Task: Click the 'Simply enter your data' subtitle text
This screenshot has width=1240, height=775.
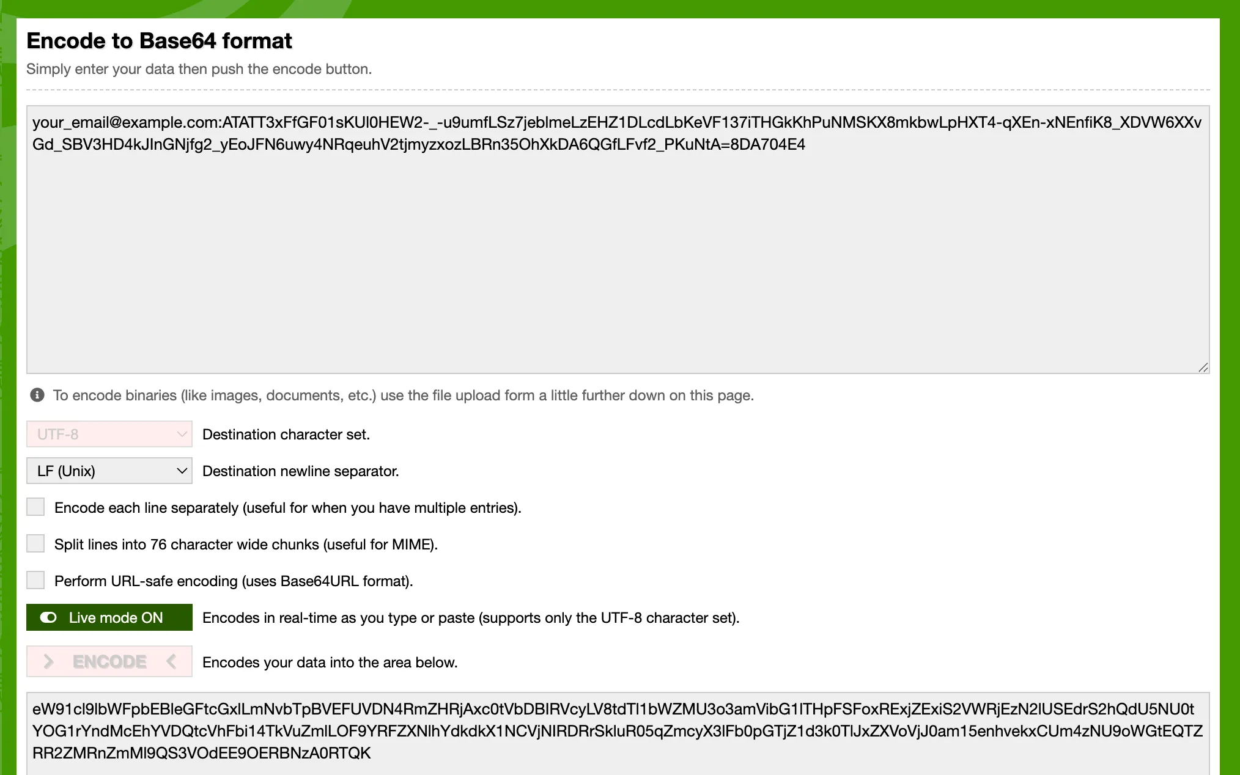Action: click(199, 69)
